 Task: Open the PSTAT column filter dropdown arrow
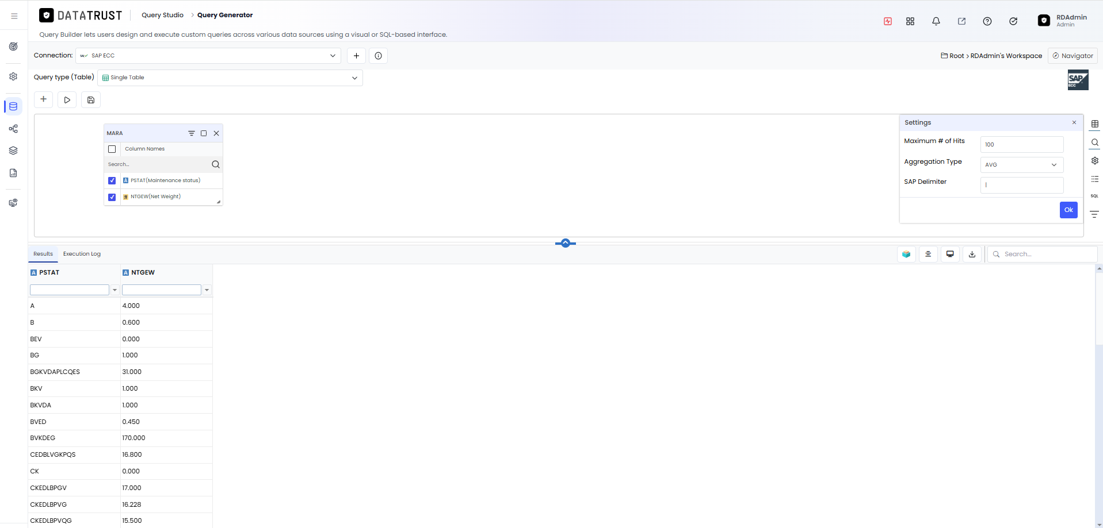(115, 290)
